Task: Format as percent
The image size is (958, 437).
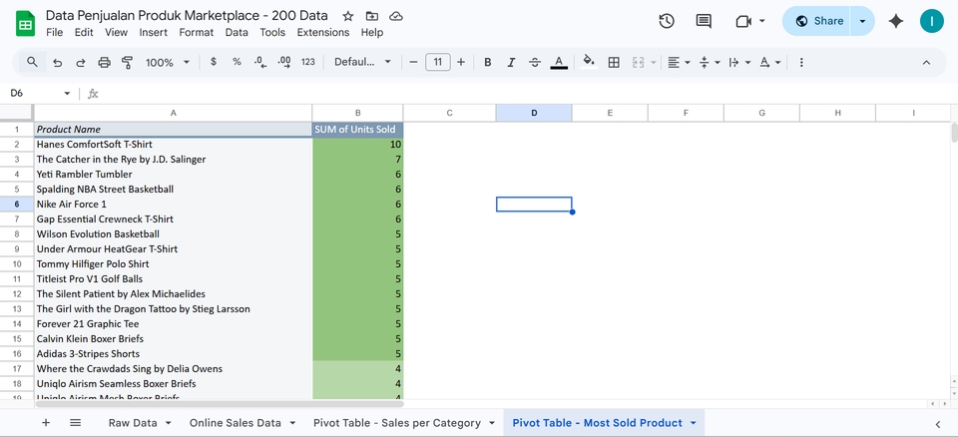Action: (x=237, y=62)
